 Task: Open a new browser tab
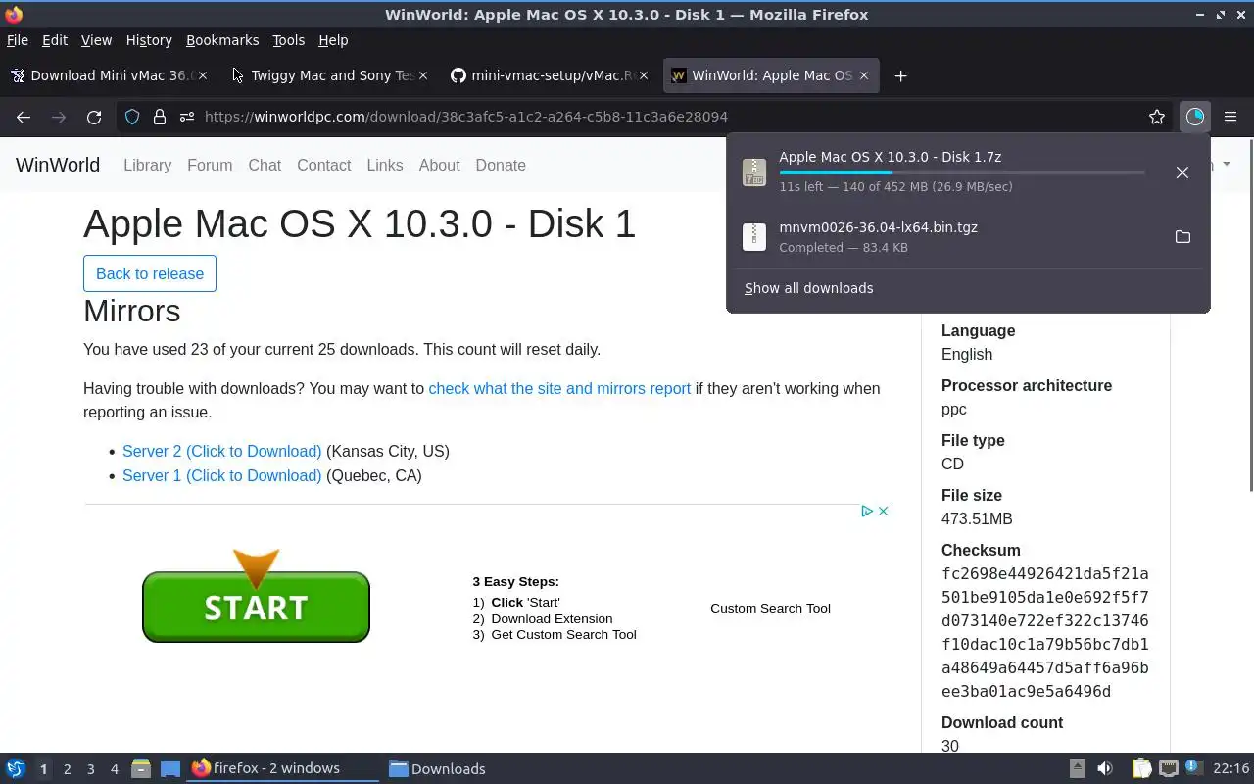[900, 75]
